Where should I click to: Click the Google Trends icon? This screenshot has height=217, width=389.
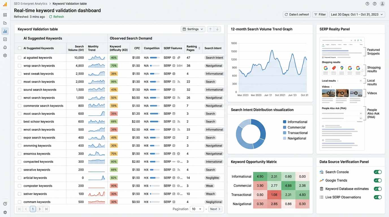click(321, 181)
